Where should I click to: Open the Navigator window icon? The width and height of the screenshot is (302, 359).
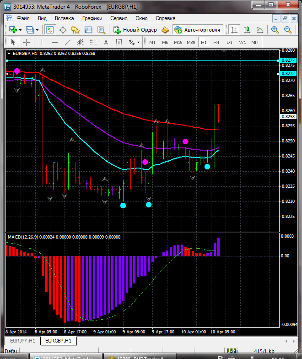click(75, 30)
